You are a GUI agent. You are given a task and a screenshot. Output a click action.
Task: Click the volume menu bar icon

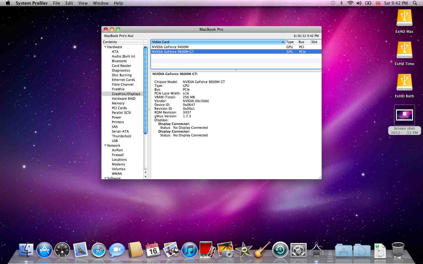point(359,3)
